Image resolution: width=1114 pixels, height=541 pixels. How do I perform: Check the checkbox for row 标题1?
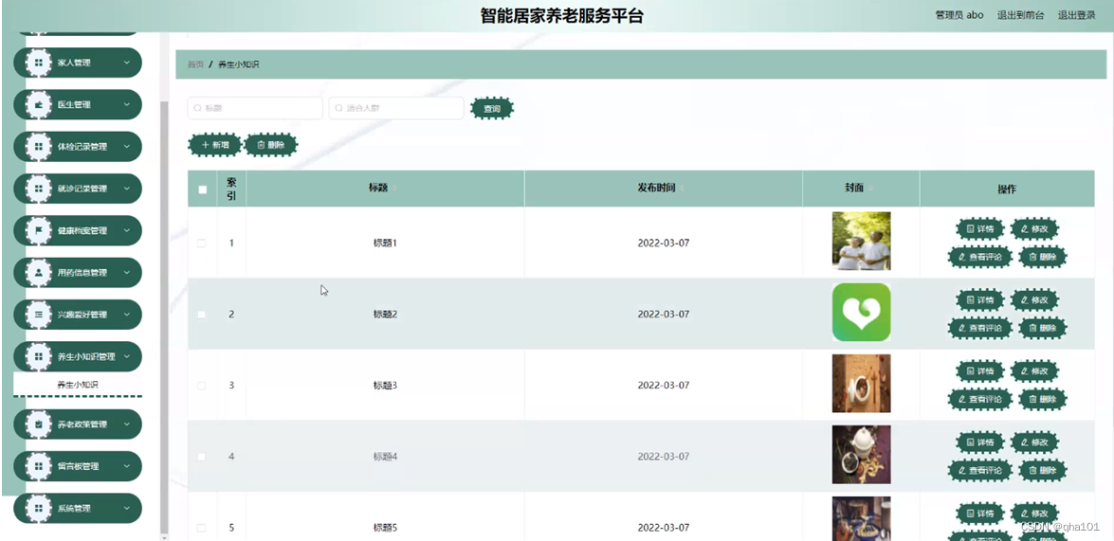coord(202,243)
